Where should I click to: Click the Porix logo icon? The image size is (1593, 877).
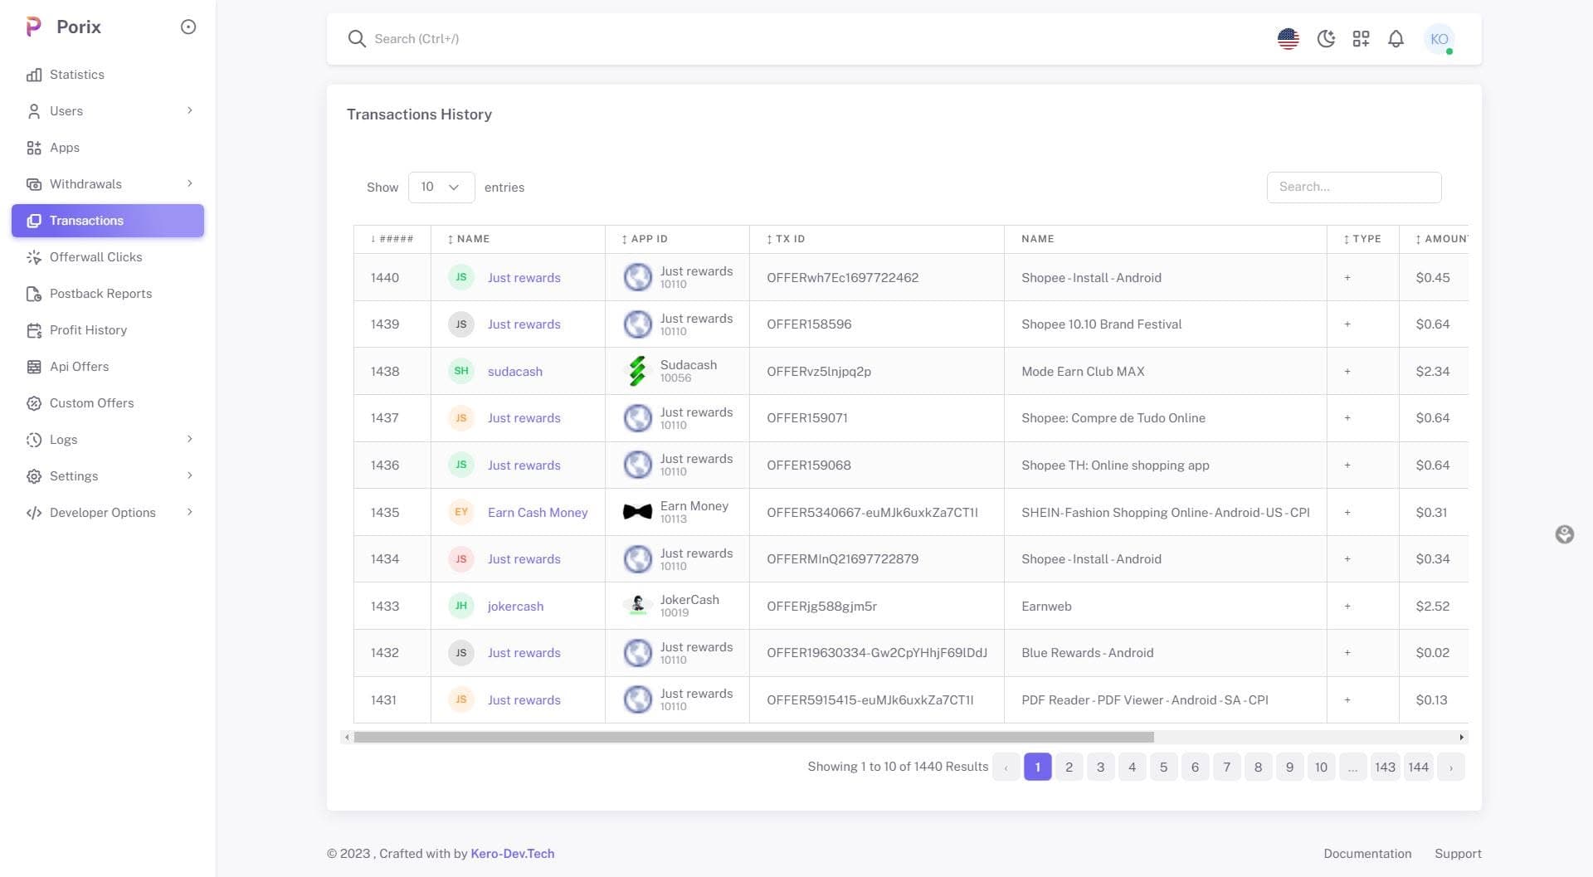pyautogui.click(x=33, y=27)
